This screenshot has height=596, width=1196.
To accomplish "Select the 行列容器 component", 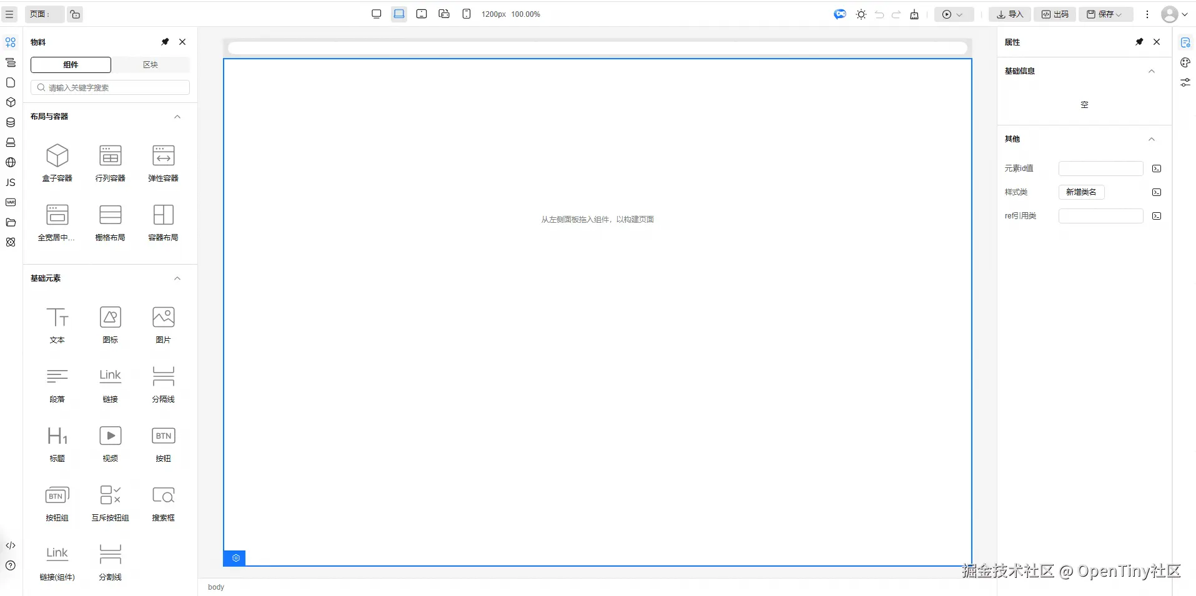I will coord(111,162).
